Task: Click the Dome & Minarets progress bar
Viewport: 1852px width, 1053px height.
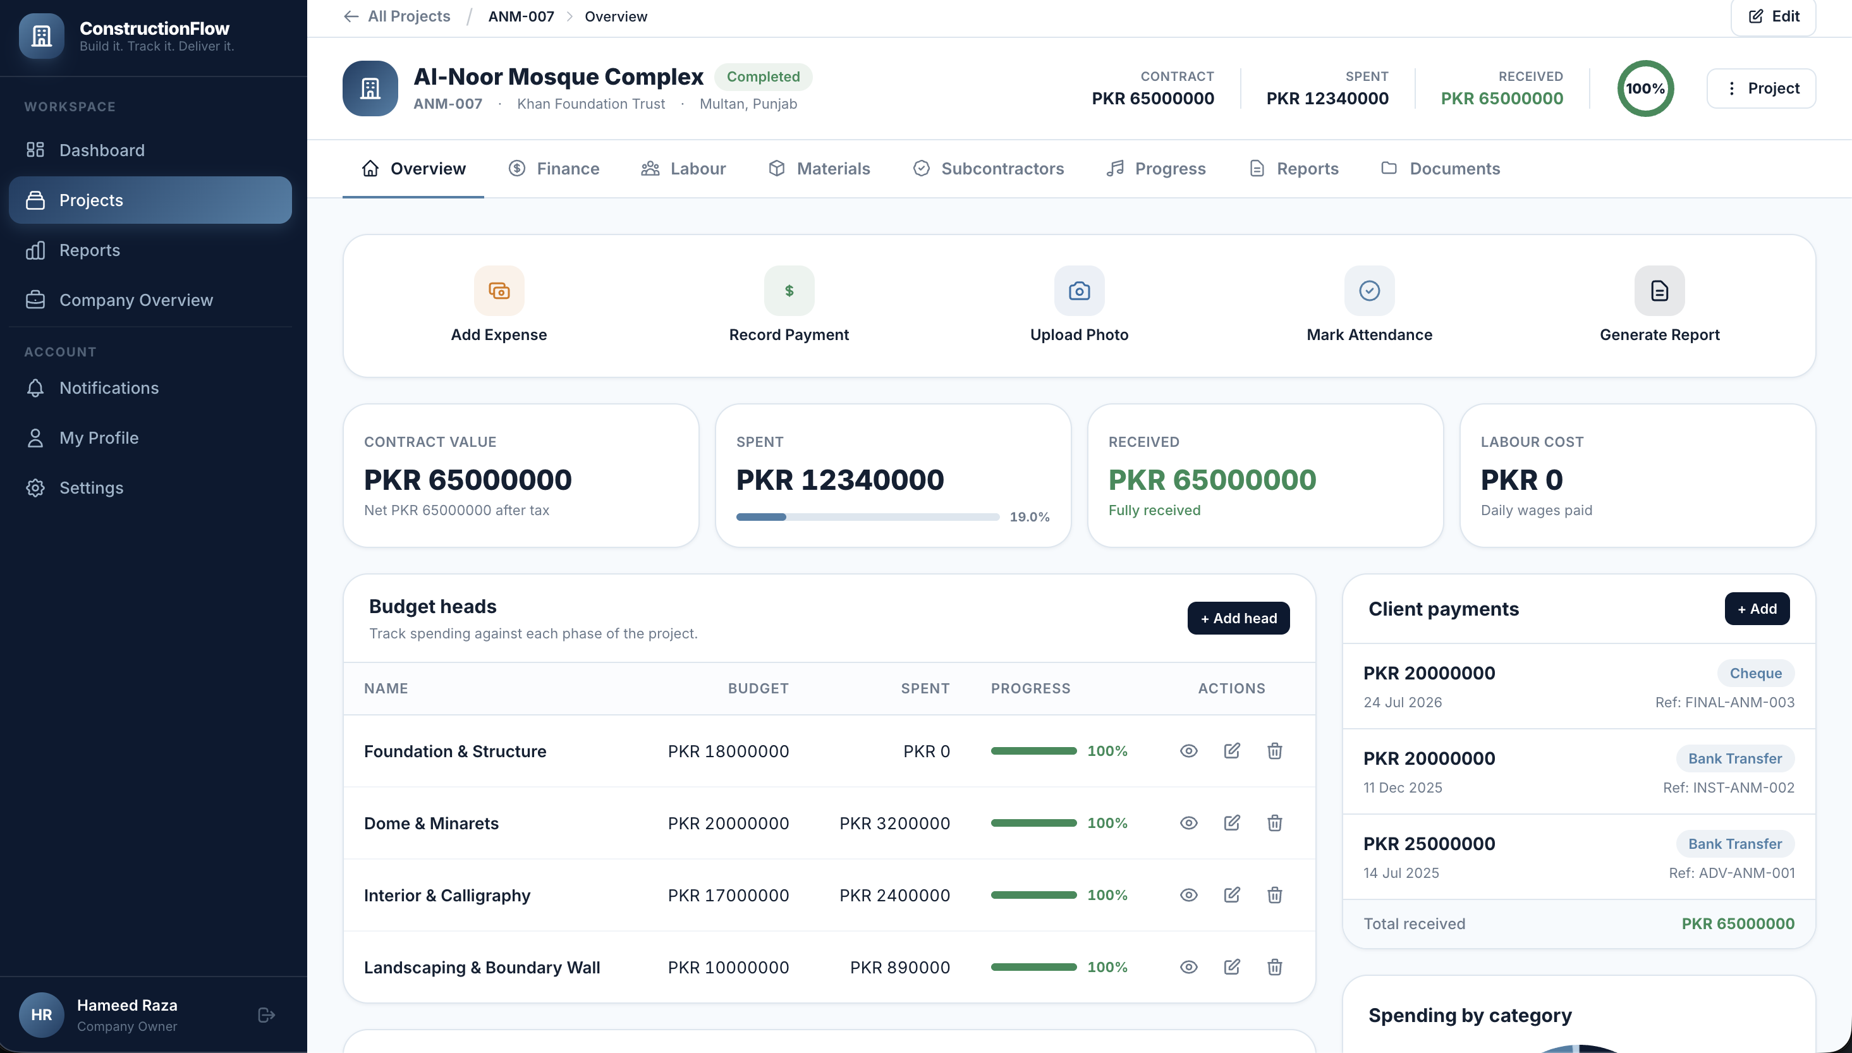Action: pyautogui.click(x=1033, y=823)
